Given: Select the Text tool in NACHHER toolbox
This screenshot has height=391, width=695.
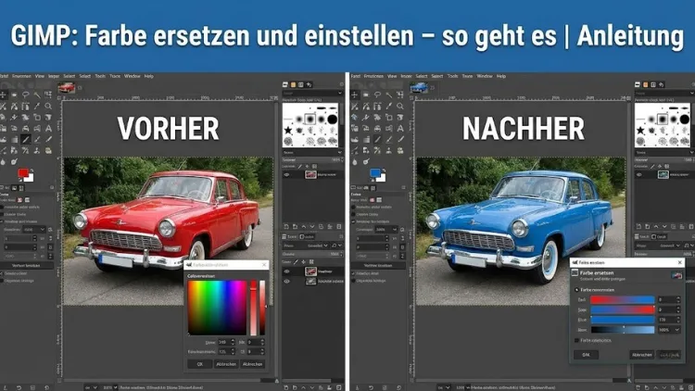Looking at the screenshot, I should coord(399,129).
